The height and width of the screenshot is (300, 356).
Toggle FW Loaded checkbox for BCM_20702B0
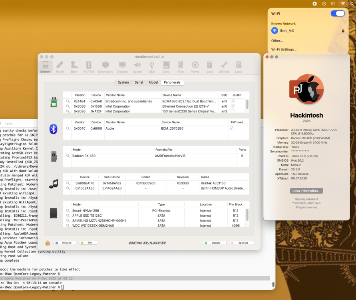(x=232, y=128)
